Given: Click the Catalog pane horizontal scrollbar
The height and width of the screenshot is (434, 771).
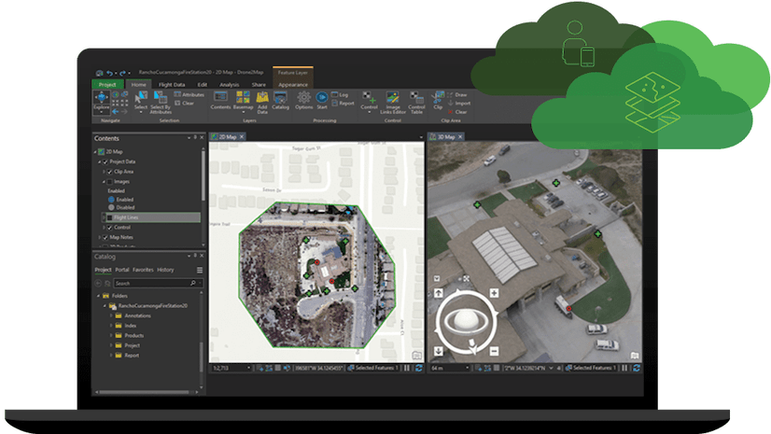Looking at the screenshot, I should tap(144, 392).
